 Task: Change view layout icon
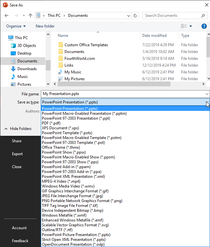tap(184, 26)
